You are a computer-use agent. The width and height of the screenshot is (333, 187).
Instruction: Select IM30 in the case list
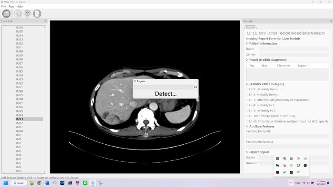point(20,51)
